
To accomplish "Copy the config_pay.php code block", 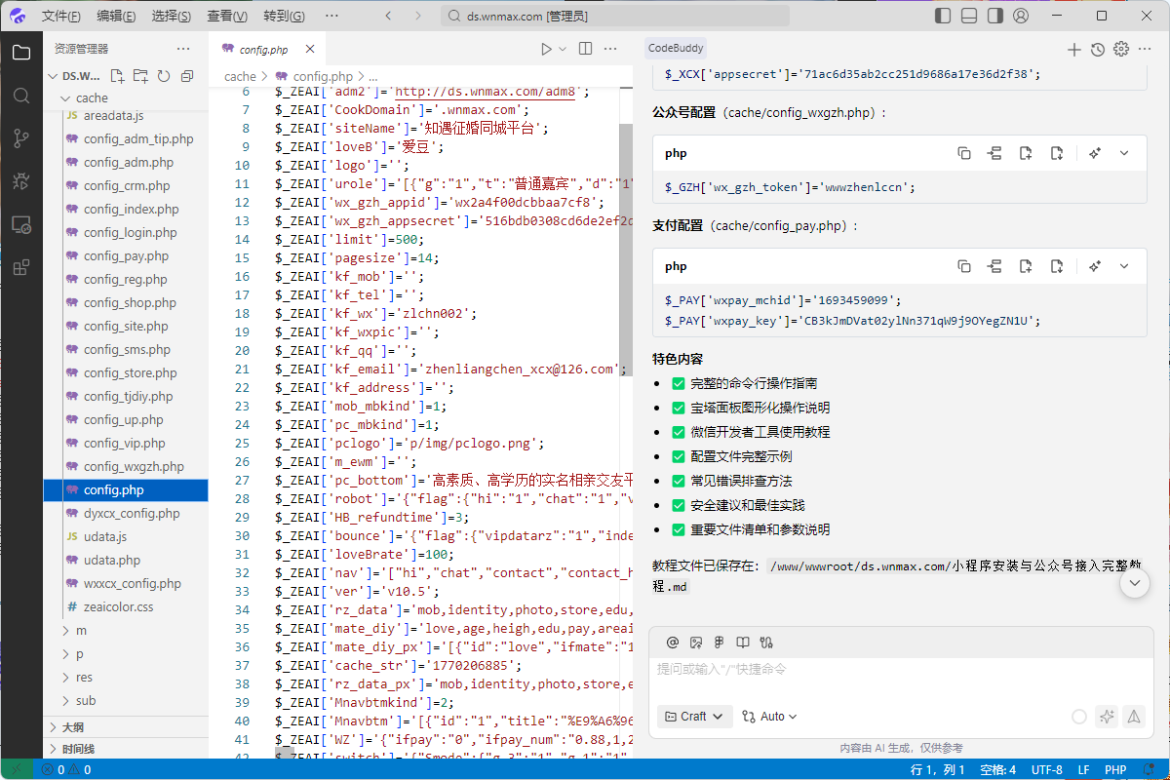I will point(963,266).
